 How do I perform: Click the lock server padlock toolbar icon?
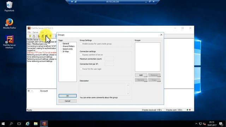(34, 36)
